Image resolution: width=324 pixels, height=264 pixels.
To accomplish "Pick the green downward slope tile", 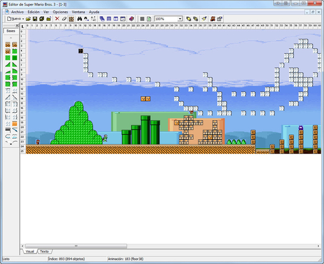I will pyautogui.click(x=14, y=64).
